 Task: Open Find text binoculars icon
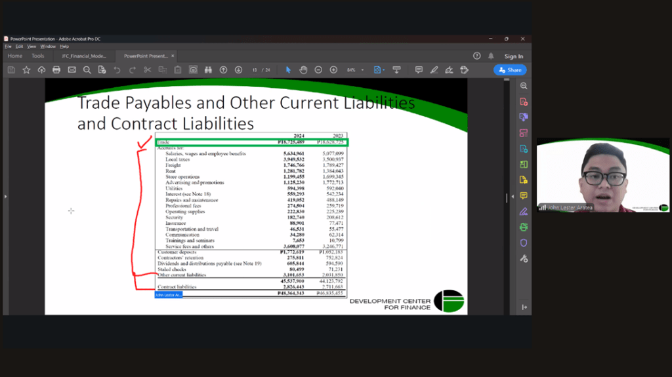click(208, 69)
